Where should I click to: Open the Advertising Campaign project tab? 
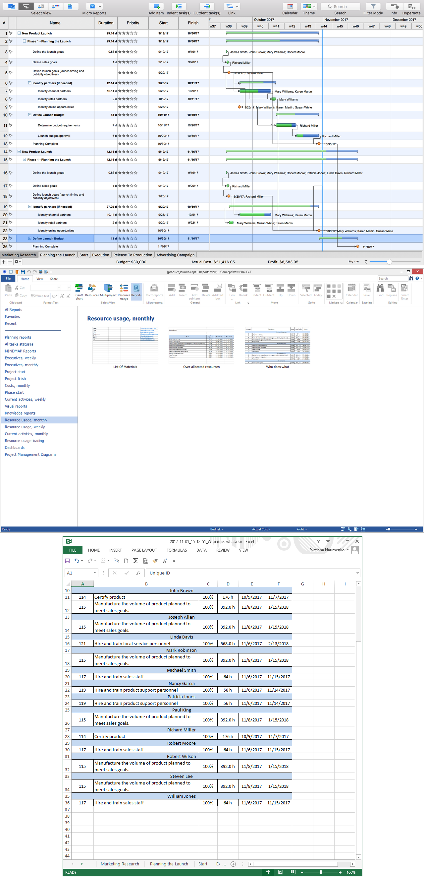coord(175,255)
